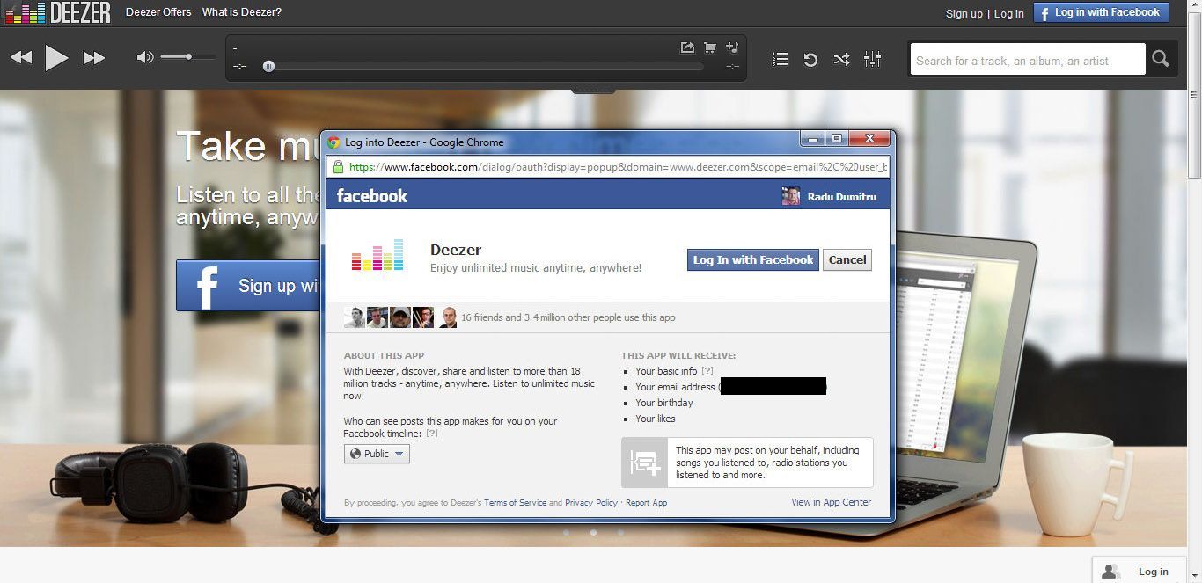The image size is (1202, 583).
Task: Click the search magnifier icon
Action: point(1161,59)
